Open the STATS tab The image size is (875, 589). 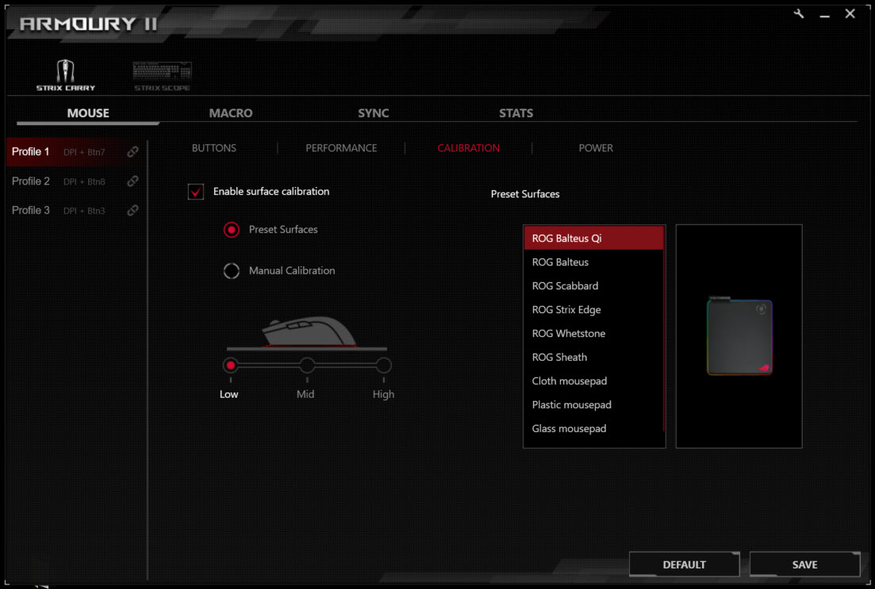tap(516, 113)
